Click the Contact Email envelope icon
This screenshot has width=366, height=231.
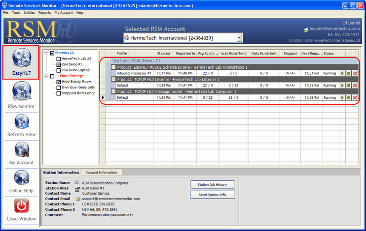pos(78,199)
